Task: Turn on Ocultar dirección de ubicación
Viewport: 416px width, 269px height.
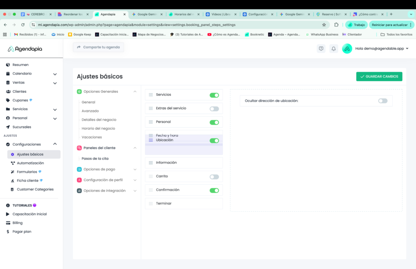Action: click(383, 101)
